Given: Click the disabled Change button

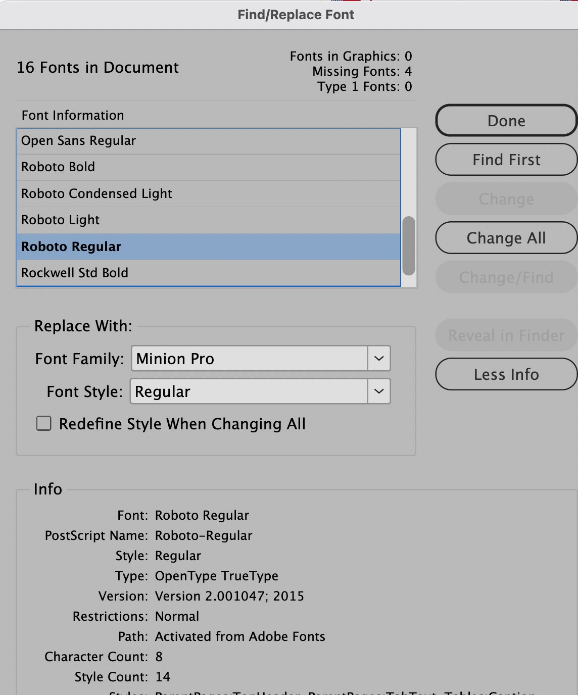Looking at the screenshot, I should [x=506, y=199].
